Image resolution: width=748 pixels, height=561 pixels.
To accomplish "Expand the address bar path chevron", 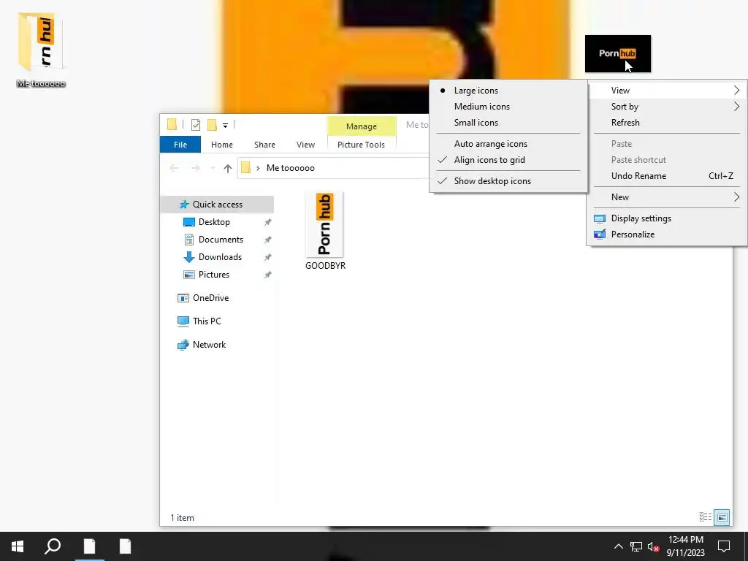I will pyautogui.click(x=258, y=168).
